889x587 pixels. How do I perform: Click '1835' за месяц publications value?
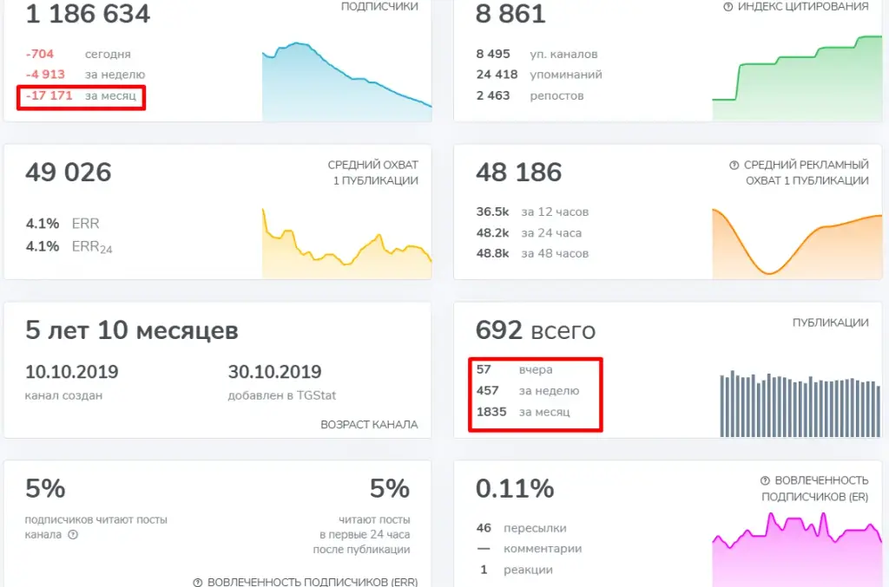(x=491, y=412)
